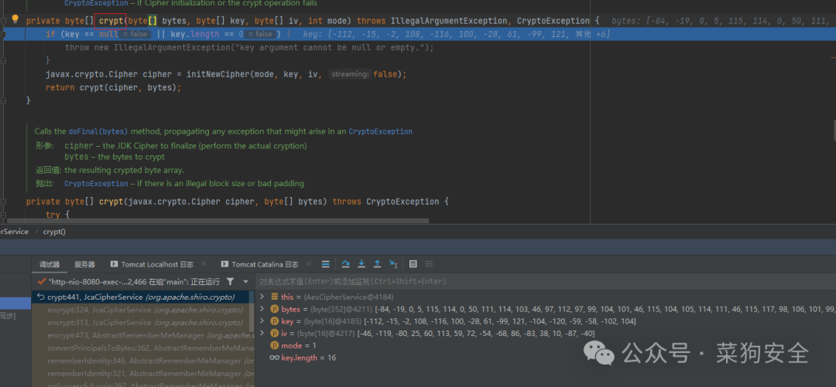Open the thread selector dropdown arrow

[x=245, y=281]
